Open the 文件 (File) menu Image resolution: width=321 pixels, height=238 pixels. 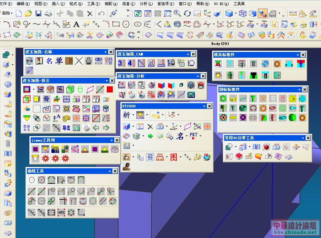pos(6,4)
